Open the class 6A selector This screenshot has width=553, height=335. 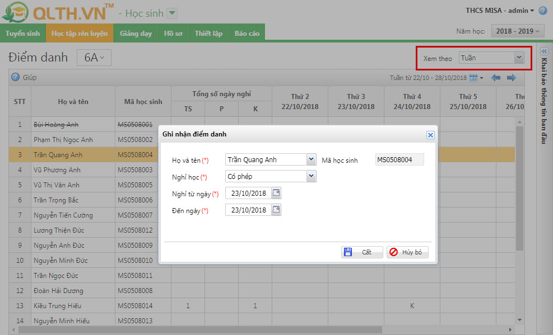click(94, 58)
